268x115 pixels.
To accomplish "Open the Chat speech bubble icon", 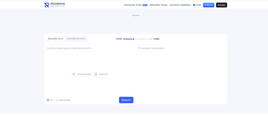I will click(194, 5).
